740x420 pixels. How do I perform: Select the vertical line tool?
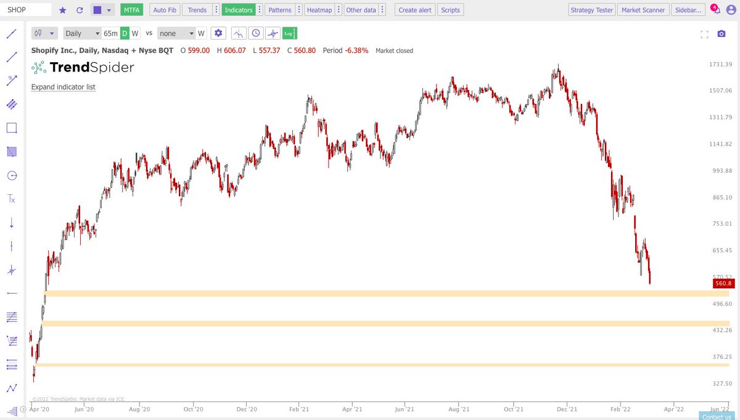[x=11, y=246]
